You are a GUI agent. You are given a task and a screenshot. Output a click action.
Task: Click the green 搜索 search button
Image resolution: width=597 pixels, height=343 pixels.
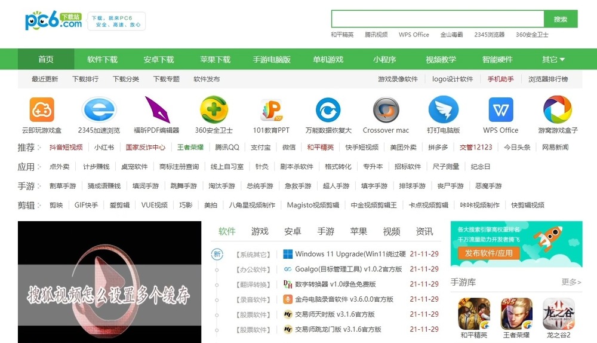pos(561,19)
